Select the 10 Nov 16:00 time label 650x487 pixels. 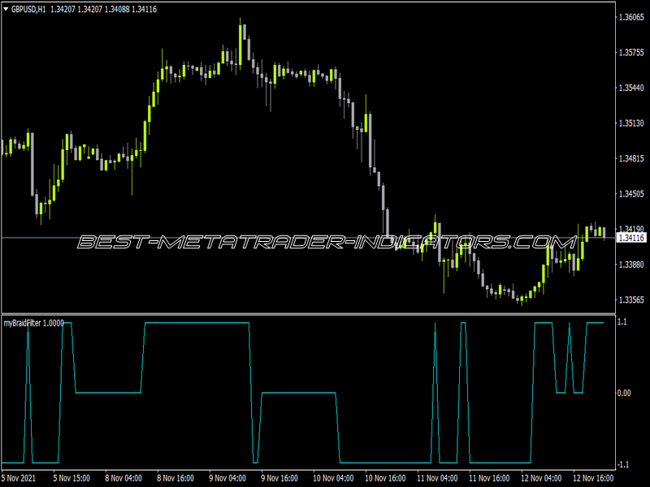[x=385, y=478]
